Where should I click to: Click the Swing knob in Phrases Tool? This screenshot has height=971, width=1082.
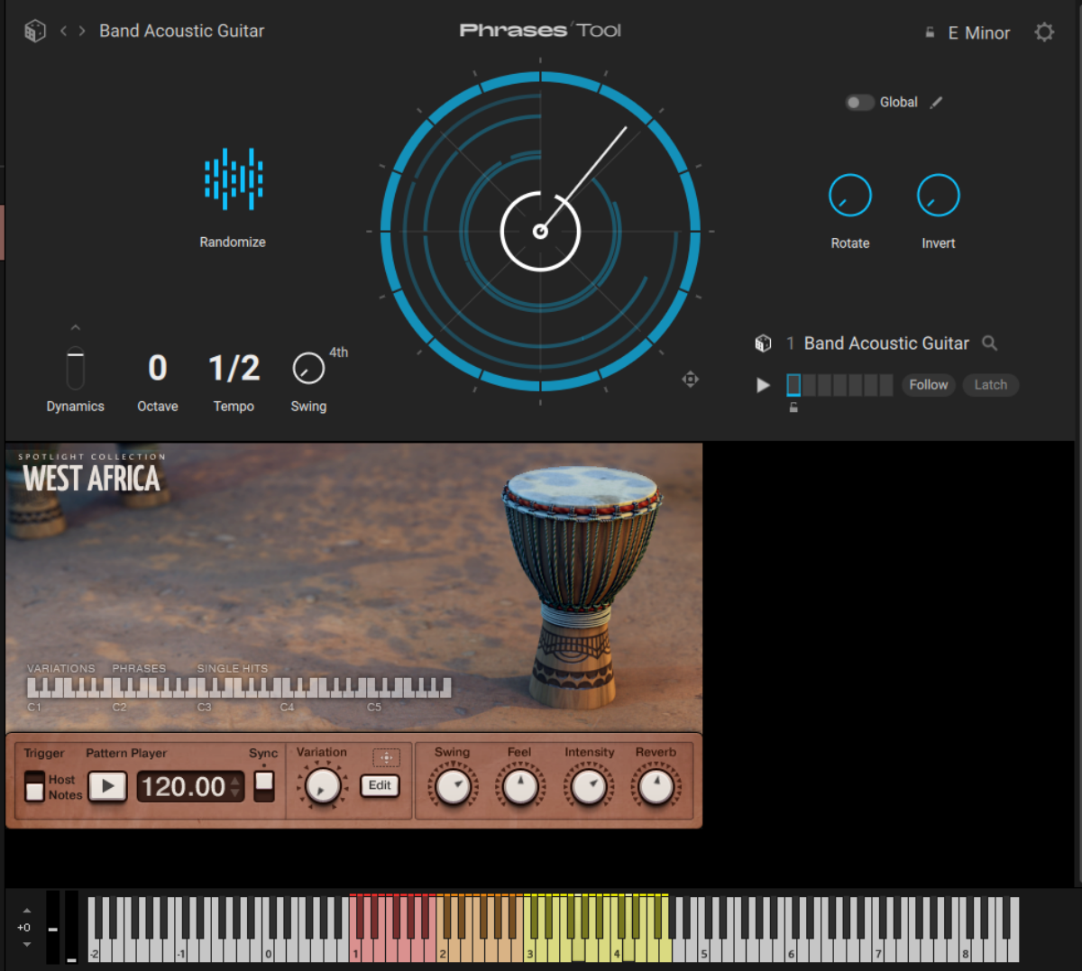[x=308, y=368]
